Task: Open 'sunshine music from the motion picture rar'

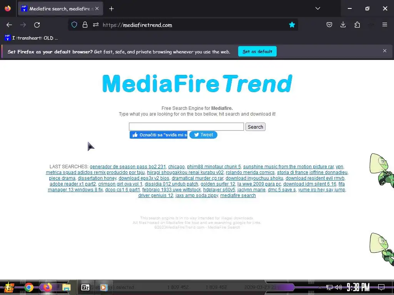Action: (288, 167)
